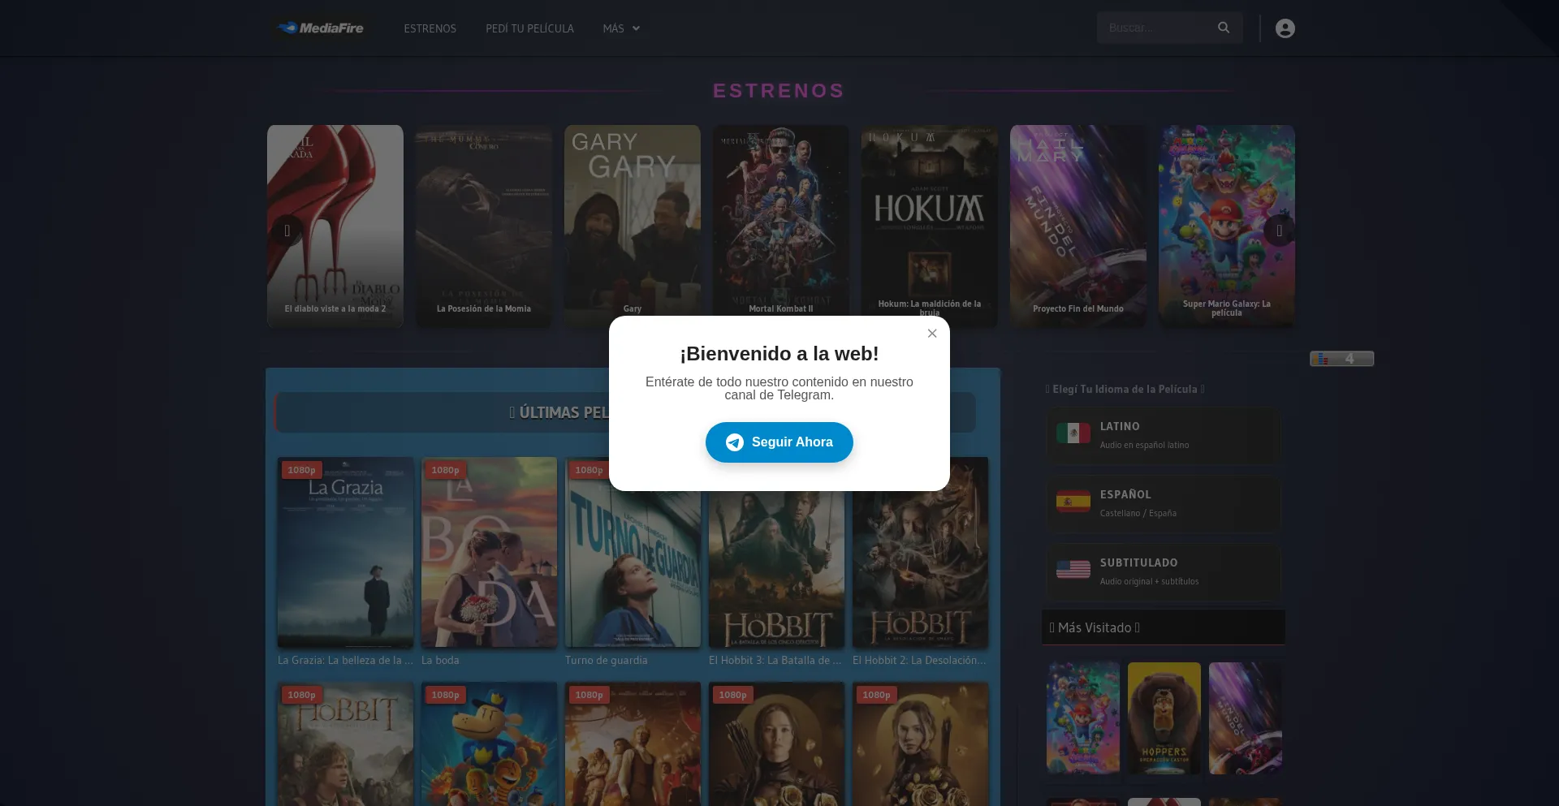
Task: Expand the MÁS dropdown menu
Action: point(621,28)
